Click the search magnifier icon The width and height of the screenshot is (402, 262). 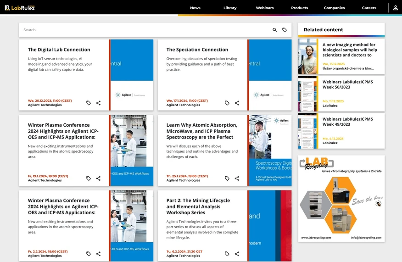[274, 30]
